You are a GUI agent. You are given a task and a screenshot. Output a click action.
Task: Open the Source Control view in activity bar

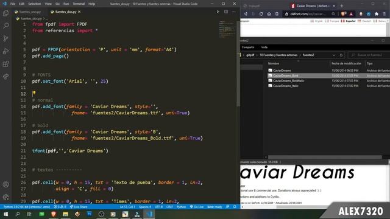[x=5, y=38]
